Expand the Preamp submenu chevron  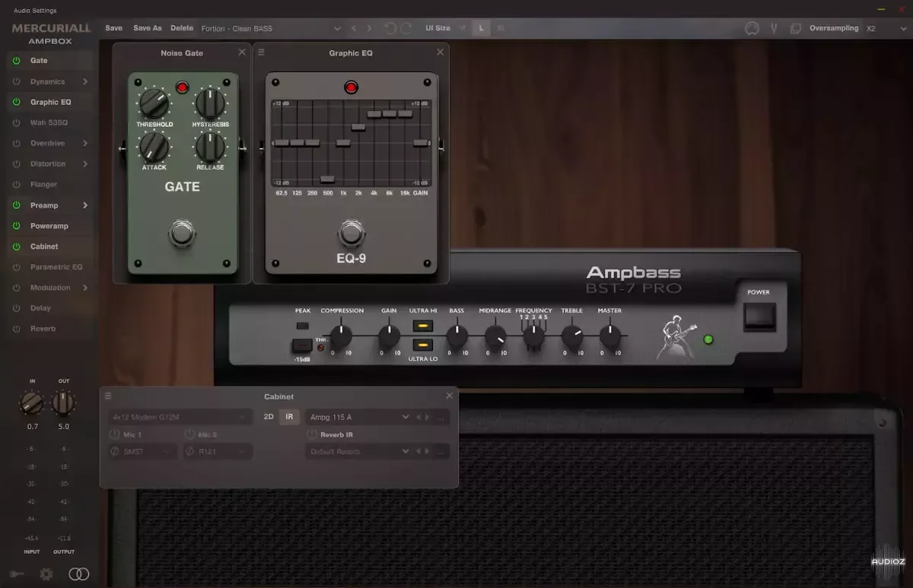point(85,205)
